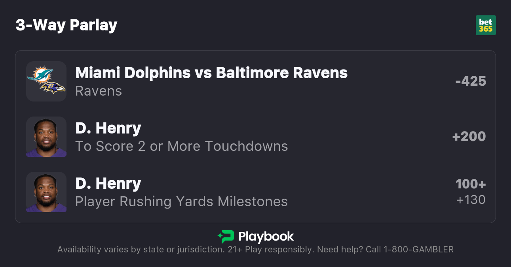Open the Playbook wordmark link
511x267 pixels.
coord(266,237)
